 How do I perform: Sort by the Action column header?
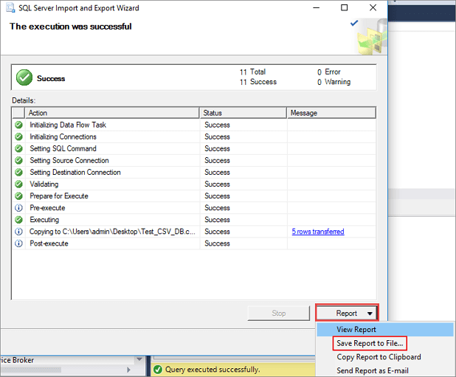[x=112, y=113]
